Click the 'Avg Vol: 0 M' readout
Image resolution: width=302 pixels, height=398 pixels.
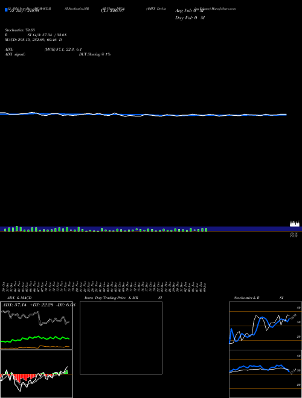(190, 11)
